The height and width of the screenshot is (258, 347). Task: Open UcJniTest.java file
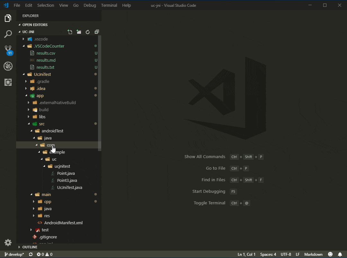pos(59,187)
